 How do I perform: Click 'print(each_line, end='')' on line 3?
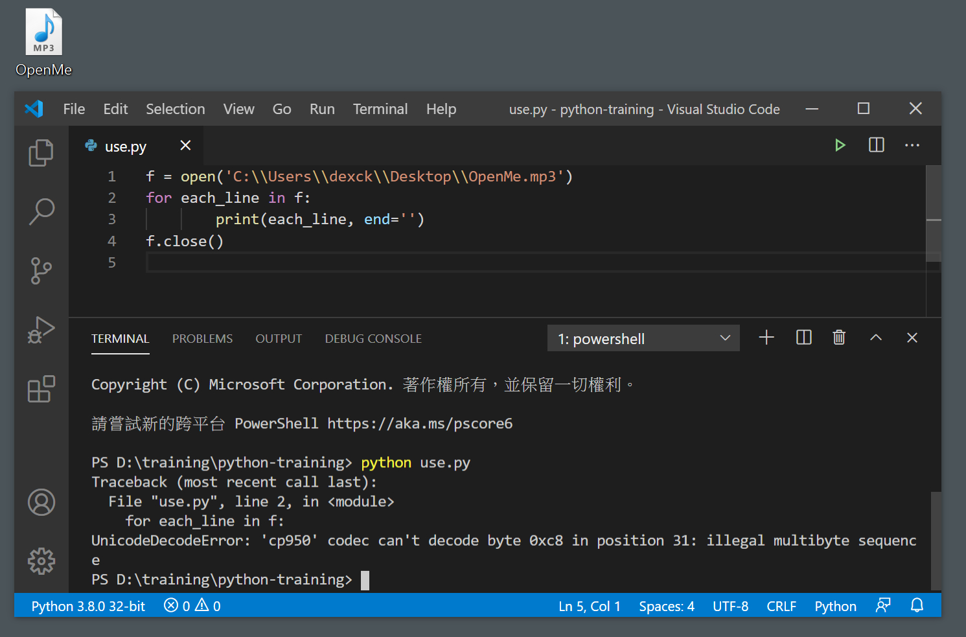point(320,220)
